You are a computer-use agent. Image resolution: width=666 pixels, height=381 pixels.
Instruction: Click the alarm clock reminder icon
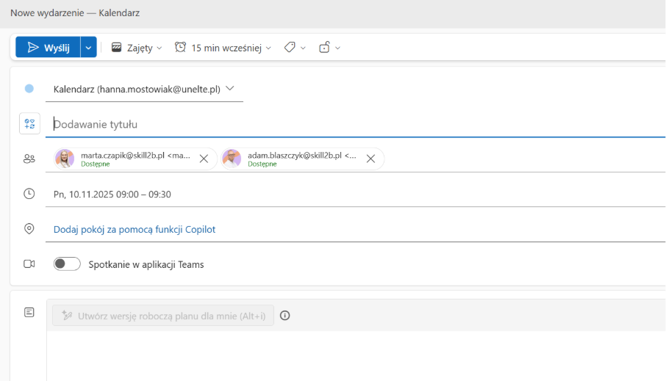pyautogui.click(x=181, y=48)
